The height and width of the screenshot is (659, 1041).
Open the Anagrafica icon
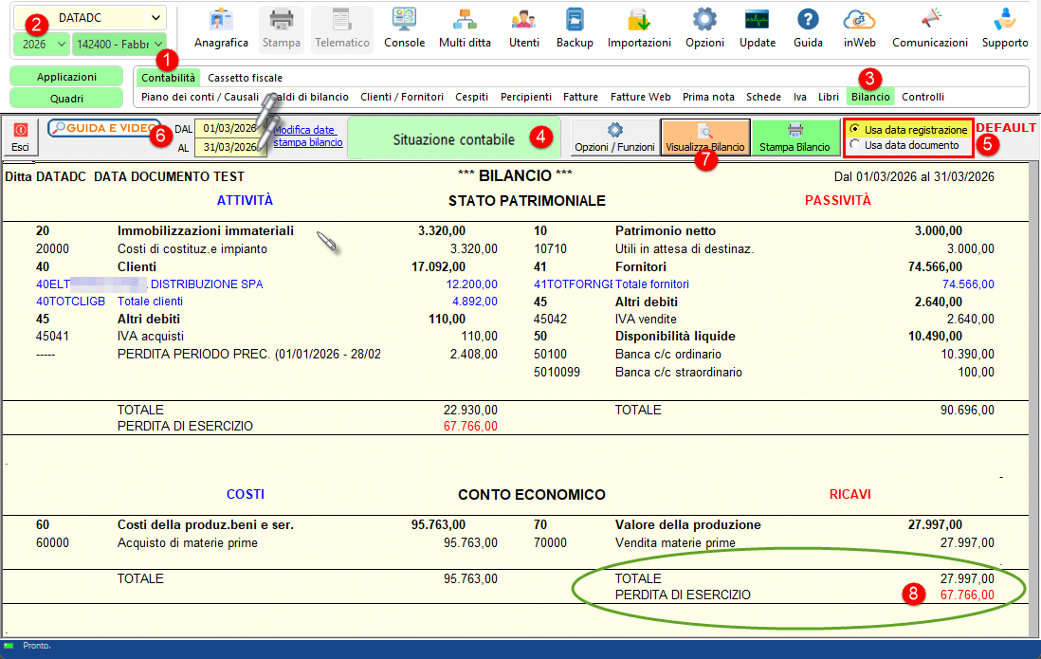pyautogui.click(x=221, y=28)
